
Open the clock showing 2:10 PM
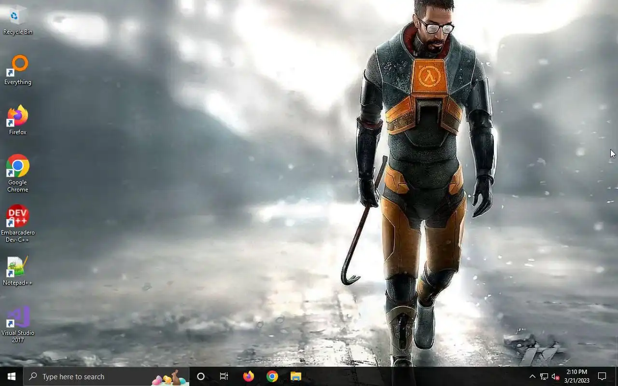(x=577, y=376)
